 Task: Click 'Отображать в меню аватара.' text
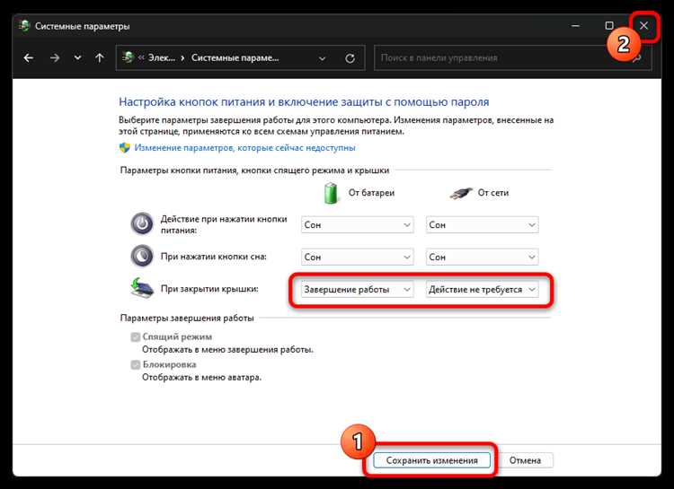[x=201, y=378]
